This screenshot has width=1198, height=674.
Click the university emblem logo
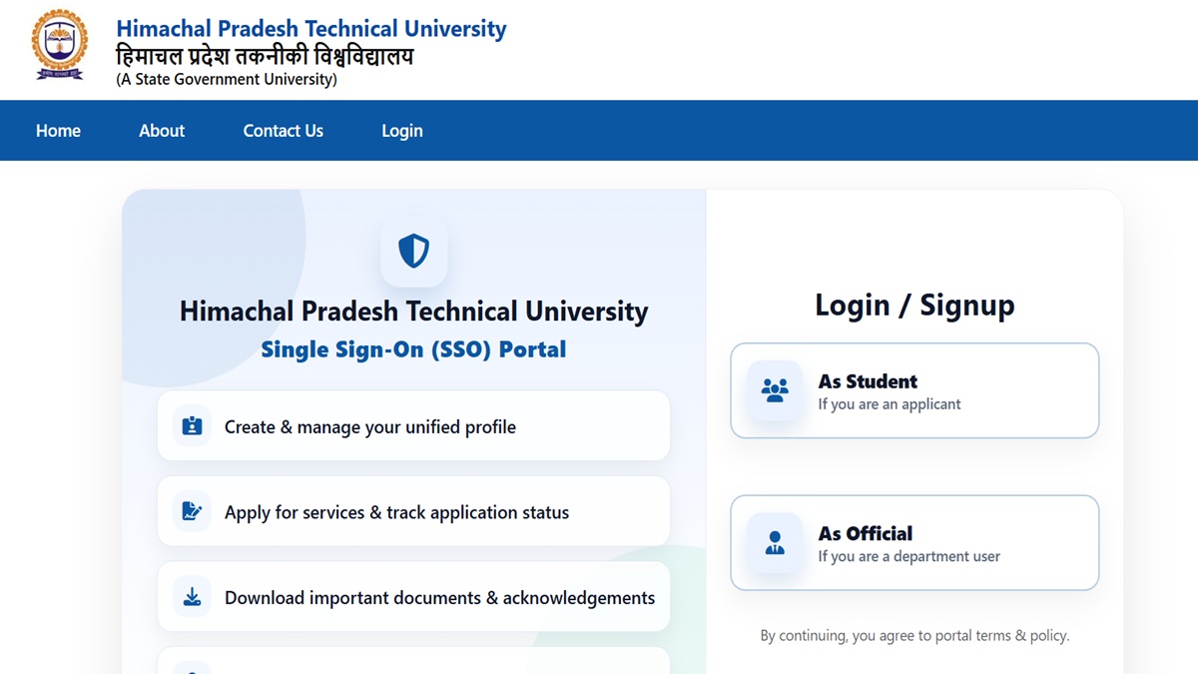point(59,46)
